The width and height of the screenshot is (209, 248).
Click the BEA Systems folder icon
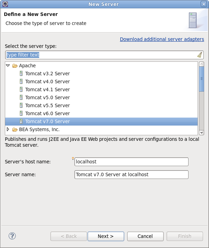pyautogui.click(x=15, y=129)
